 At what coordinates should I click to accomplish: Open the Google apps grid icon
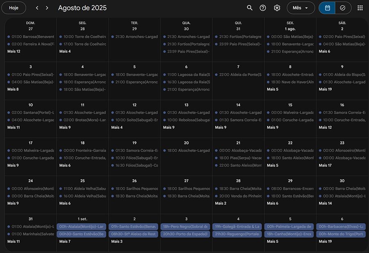[x=360, y=8]
